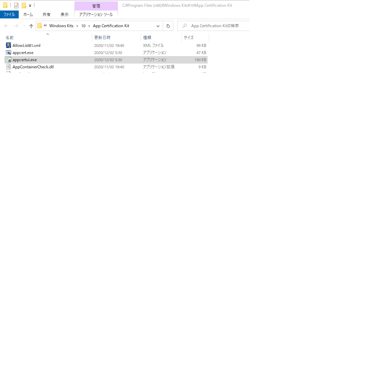Select the AppContainerCheck.dll file name

coord(33,67)
